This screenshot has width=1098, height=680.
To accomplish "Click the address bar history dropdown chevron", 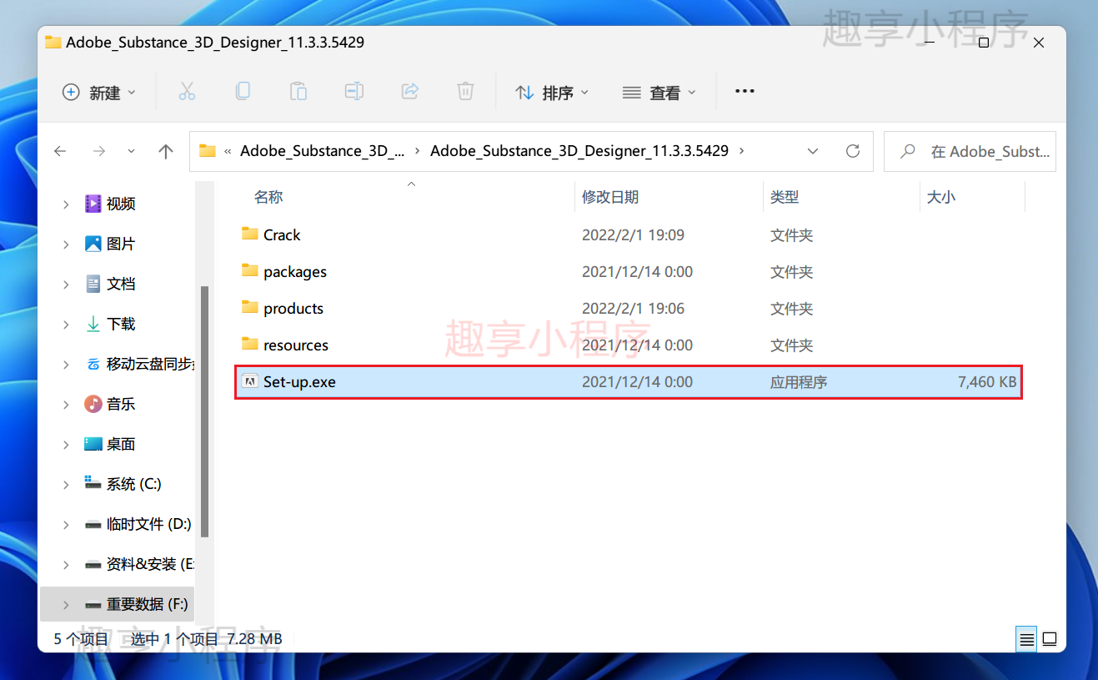I will (x=813, y=151).
